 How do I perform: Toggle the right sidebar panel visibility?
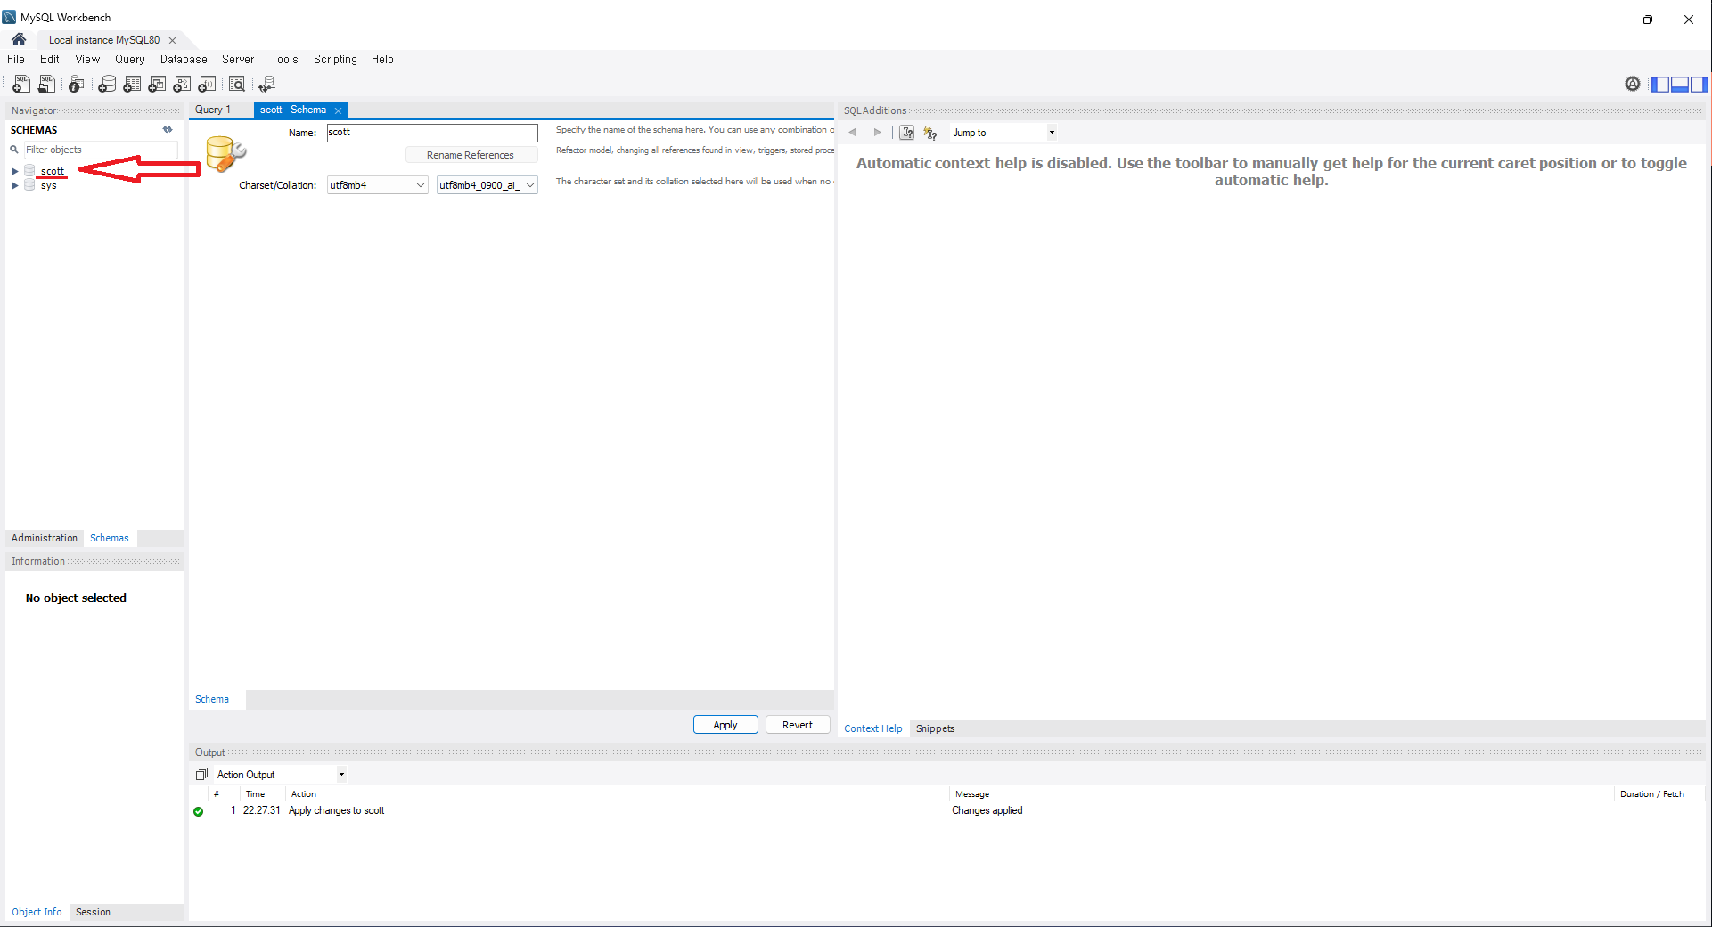1699,84
